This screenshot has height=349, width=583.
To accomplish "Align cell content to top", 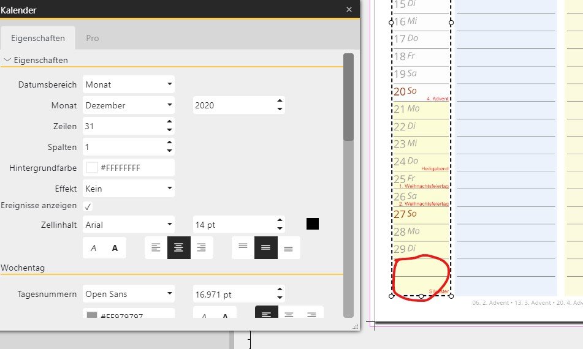I will [243, 248].
